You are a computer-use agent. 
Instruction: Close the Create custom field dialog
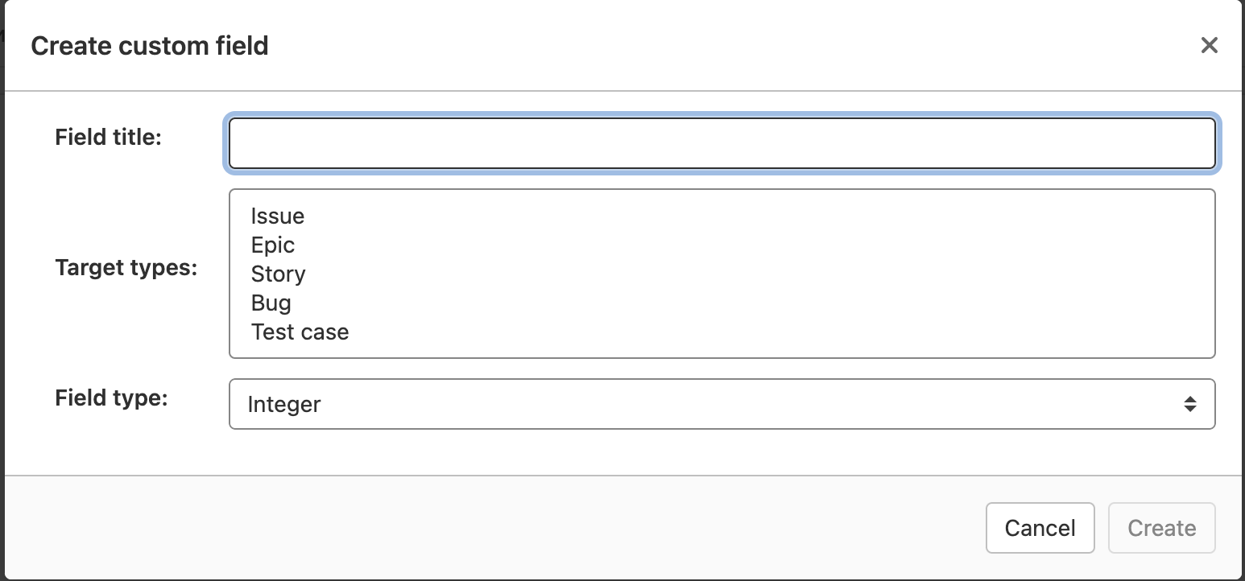click(1209, 45)
